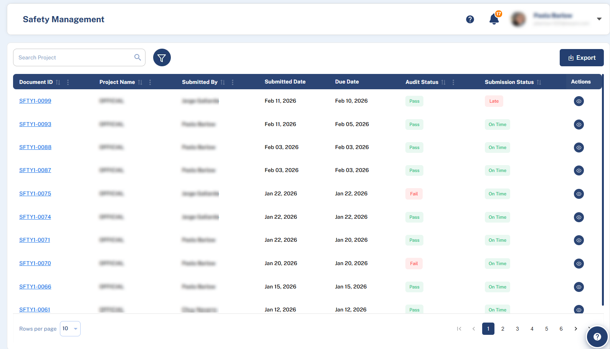Open Project Name column options menu

click(x=150, y=82)
